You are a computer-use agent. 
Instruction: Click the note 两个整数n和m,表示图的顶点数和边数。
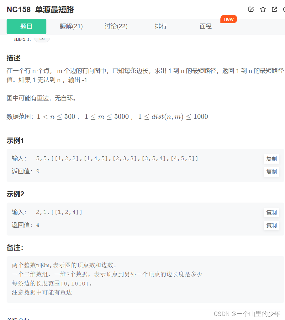point(64,265)
